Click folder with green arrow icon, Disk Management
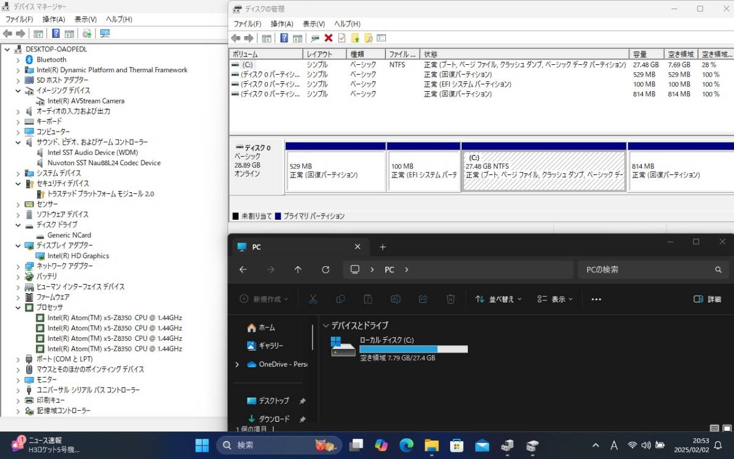The image size is (734, 459). [355, 38]
